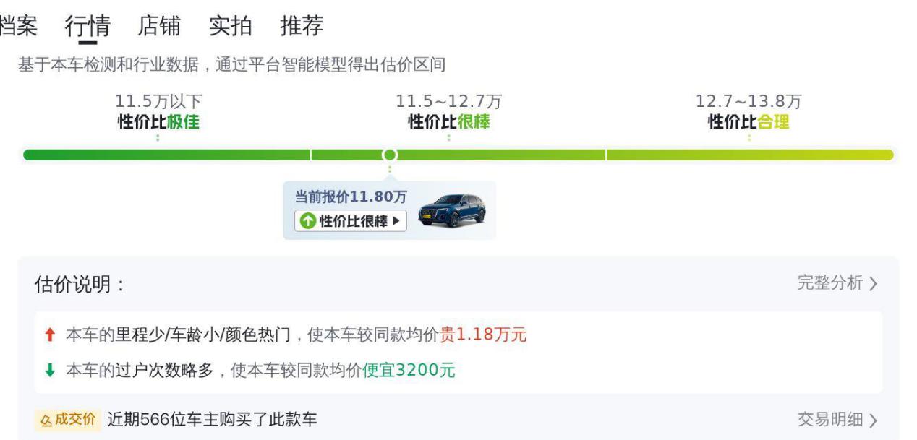Click the chevron next to 完整分析
The image size is (917, 440).
coord(873,284)
